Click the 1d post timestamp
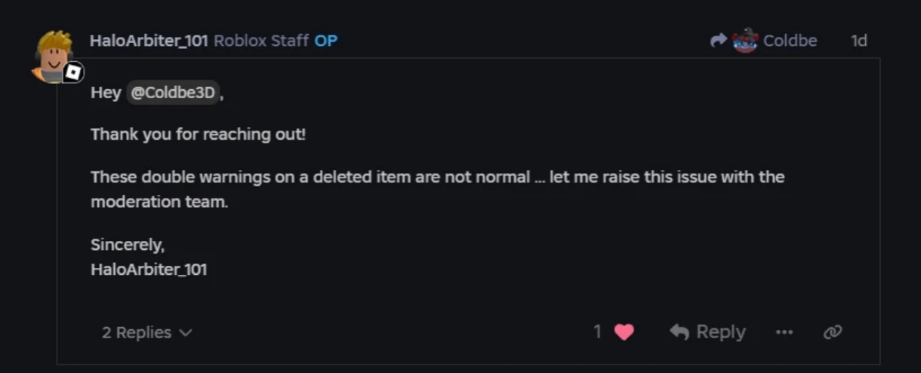The height and width of the screenshot is (373, 921). click(x=859, y=41)
